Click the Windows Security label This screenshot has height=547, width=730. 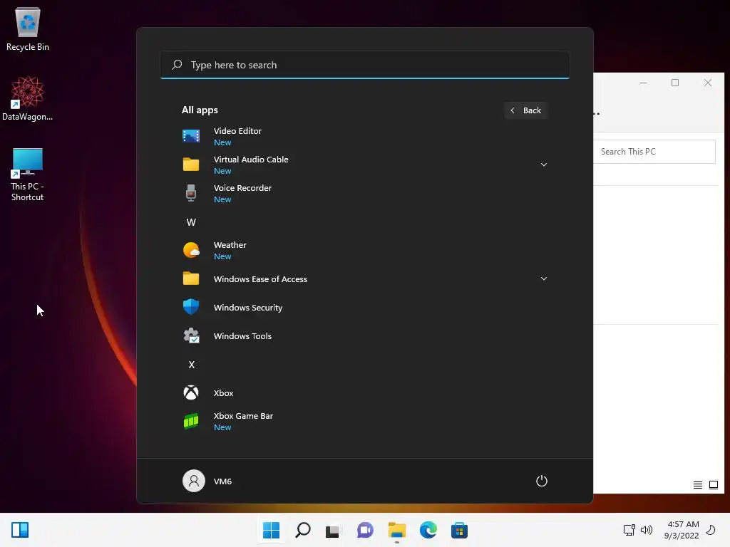pyautogui.click(x=248, y=308)
